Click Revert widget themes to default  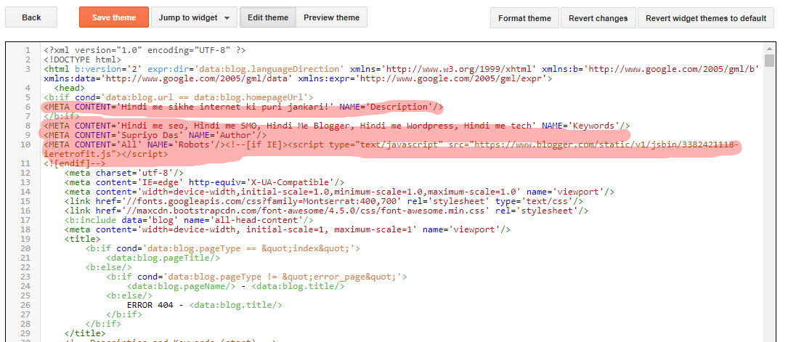tap(705, 18)
